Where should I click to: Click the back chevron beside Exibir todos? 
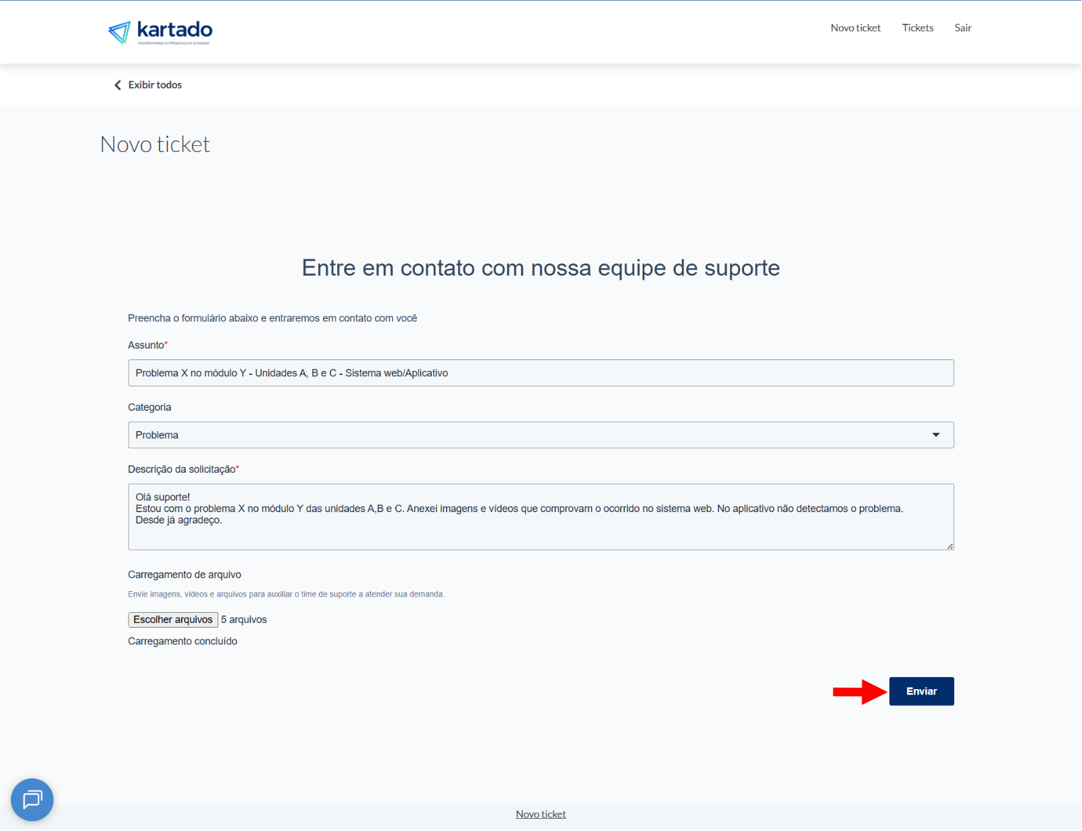118,85
